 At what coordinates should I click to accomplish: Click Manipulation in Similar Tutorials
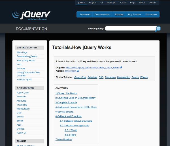tap(124, 77)
